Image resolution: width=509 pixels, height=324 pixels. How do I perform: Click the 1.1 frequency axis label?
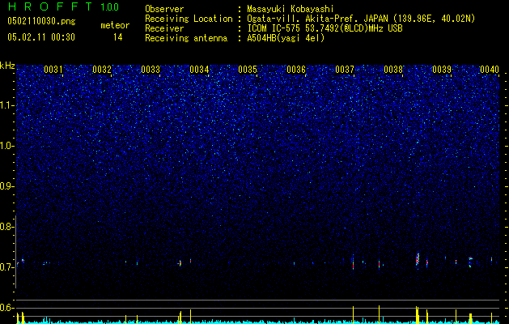click(7, 105)
